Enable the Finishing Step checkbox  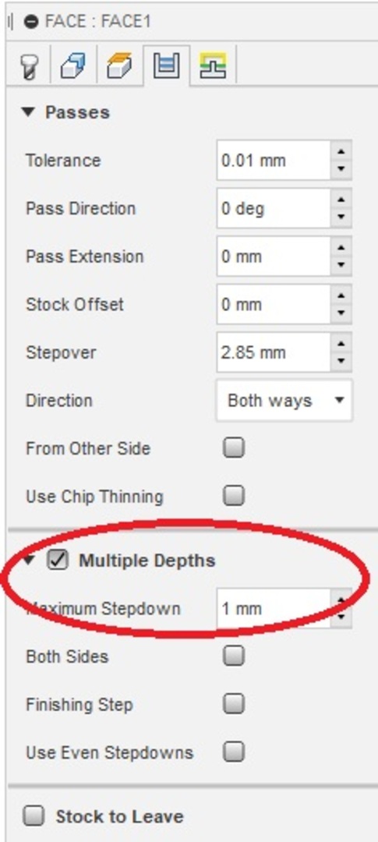click(234, 703)
